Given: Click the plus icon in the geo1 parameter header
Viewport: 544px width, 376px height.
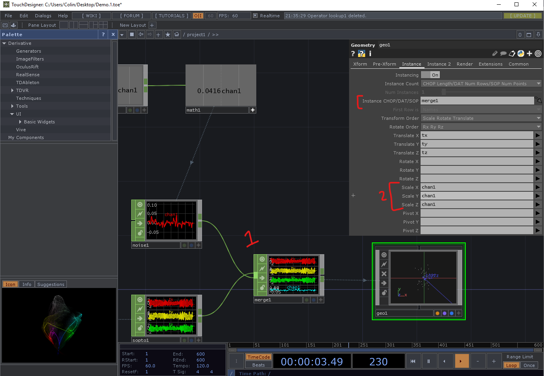Looking at the screenshot, I should pos(529,53).
